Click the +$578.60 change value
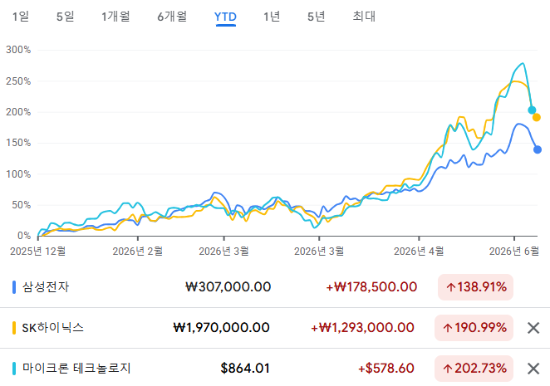Viewport: 550px width, 386px height. tap(386, 369)
